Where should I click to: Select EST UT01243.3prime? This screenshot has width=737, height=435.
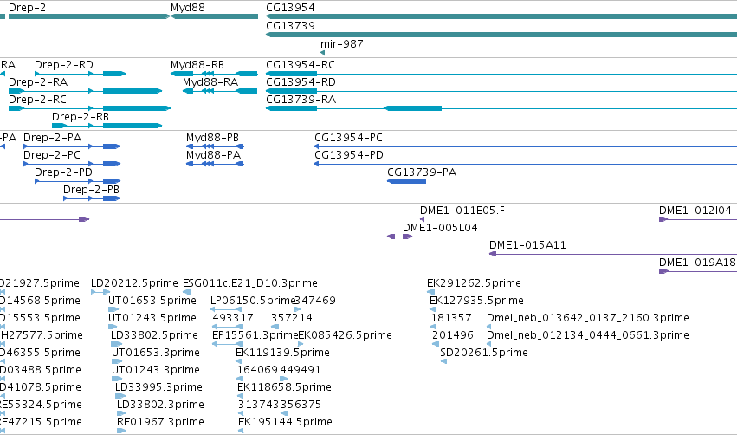point(156,370)
